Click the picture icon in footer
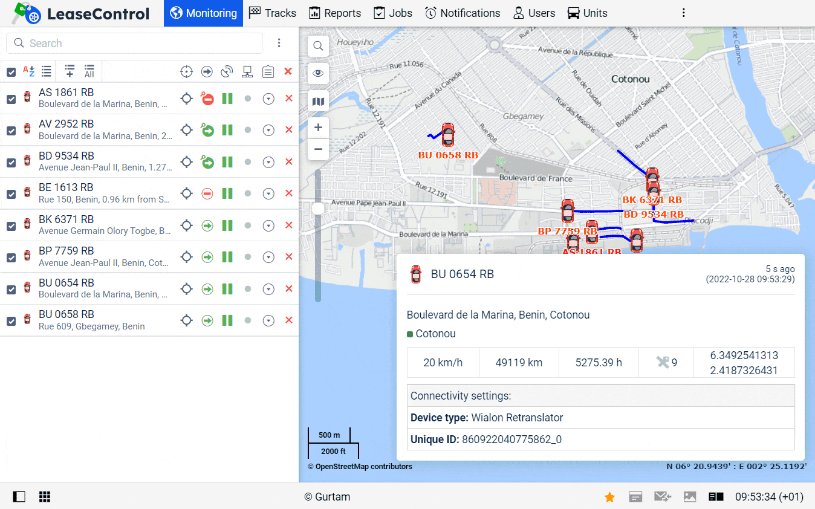 tap(690, 497)
